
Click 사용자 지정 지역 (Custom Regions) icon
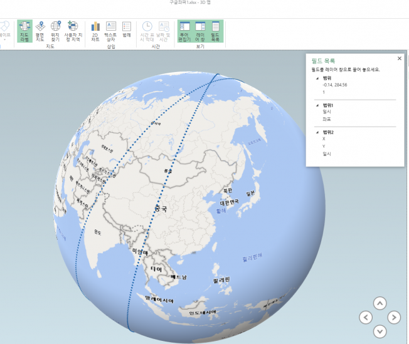[x=73, y=31]
